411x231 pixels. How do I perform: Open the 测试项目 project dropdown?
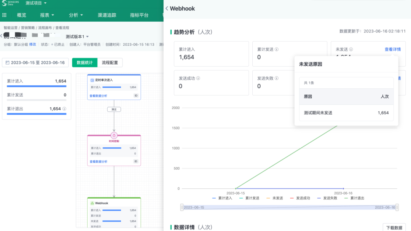[x=36, y=3]
